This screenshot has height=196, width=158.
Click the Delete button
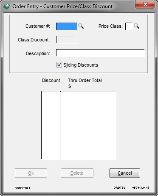77,173
